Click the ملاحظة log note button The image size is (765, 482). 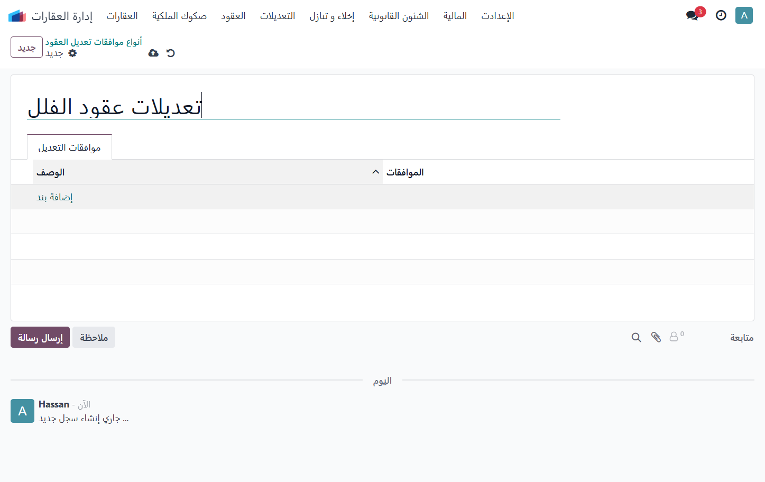[94, 337]
